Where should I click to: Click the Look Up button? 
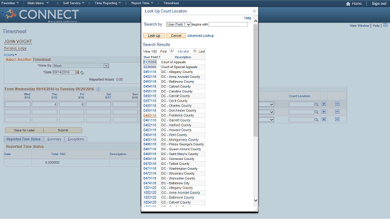coord(154,36)
